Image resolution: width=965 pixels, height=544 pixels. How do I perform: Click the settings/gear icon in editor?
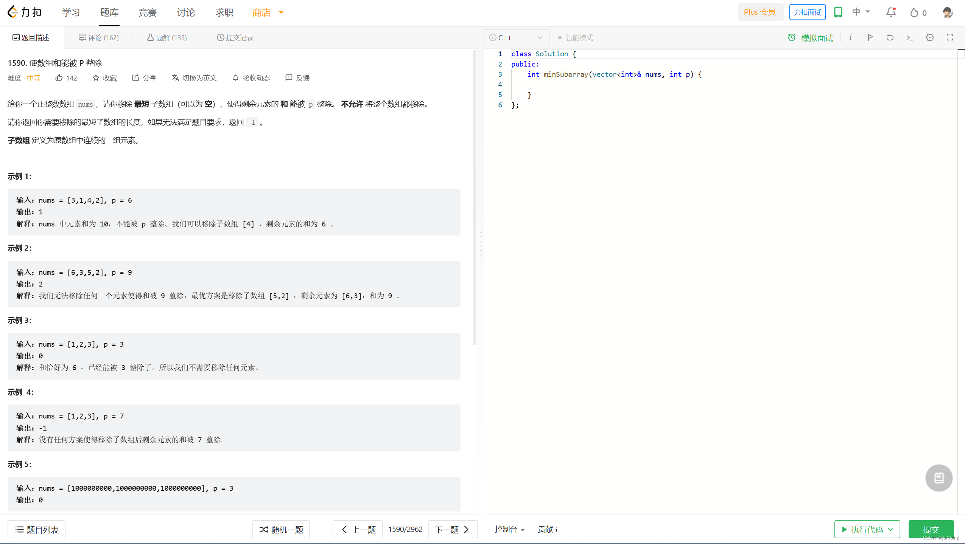(x=930, y=38)
